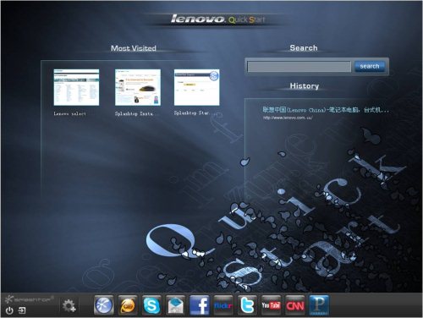This screenshot has height=318, width=423.
Task: Launch Skype from the dock
Action: point(151,305)
